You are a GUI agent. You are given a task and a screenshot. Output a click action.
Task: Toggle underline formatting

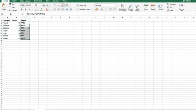(30, 9)
